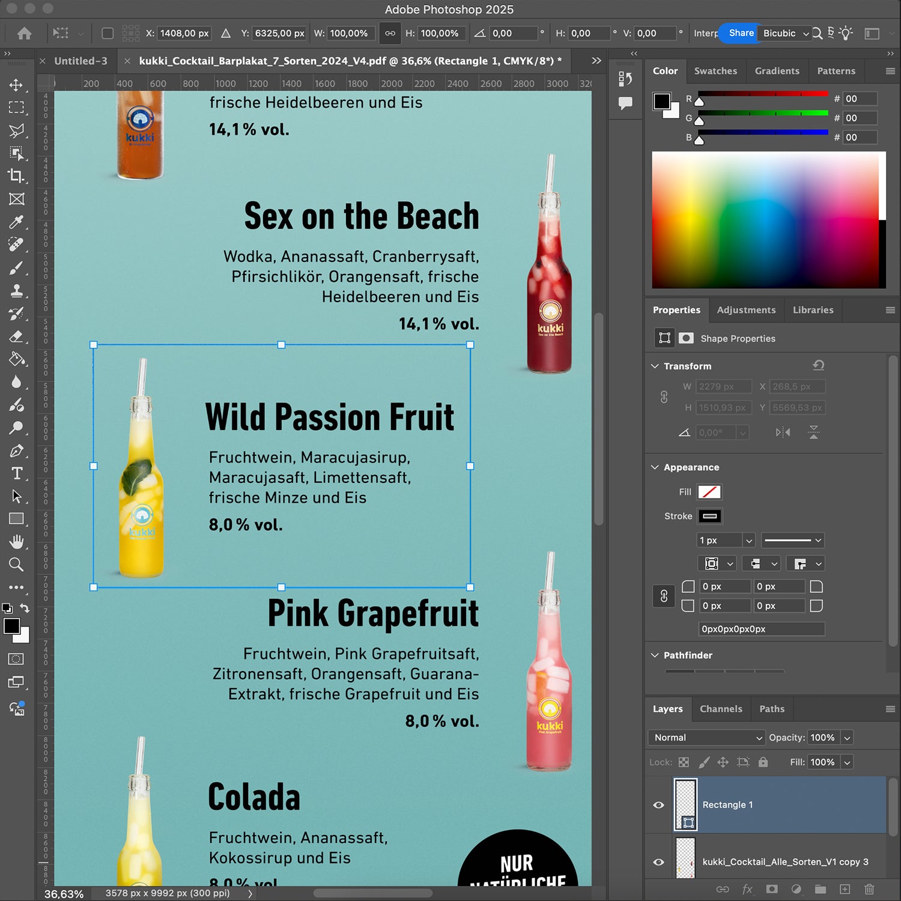Select the Pen tool
Viewport: 901px width, 901px height.
click(16, 450)
